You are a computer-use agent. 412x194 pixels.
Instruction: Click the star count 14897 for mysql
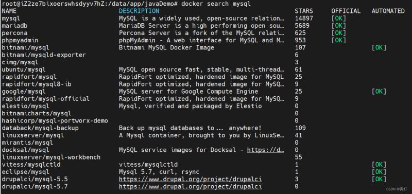[304, 19]
